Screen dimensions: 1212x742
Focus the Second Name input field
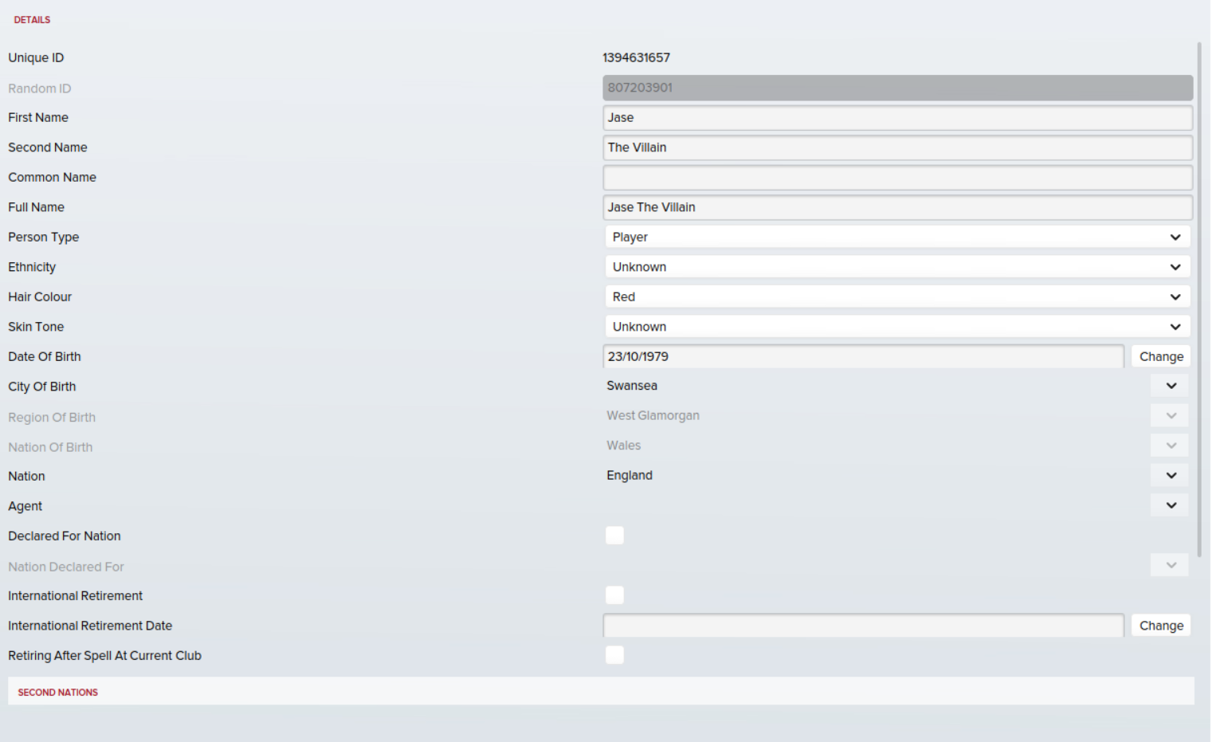pos(896,147)
